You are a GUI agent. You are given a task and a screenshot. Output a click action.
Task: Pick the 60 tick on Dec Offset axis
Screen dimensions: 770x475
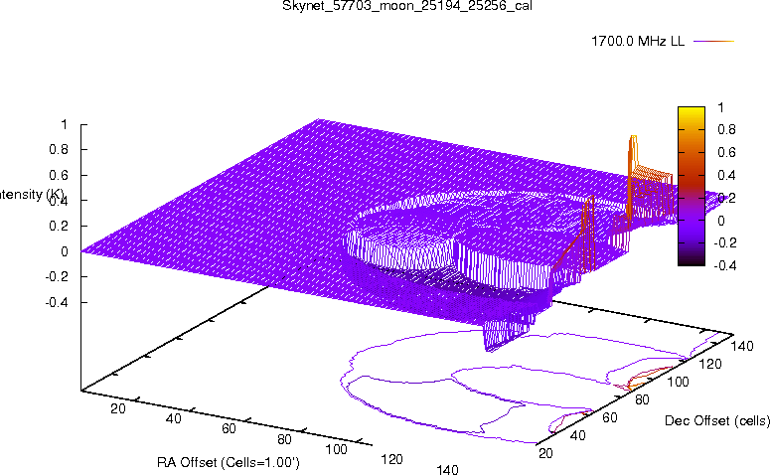coord(610,417)
